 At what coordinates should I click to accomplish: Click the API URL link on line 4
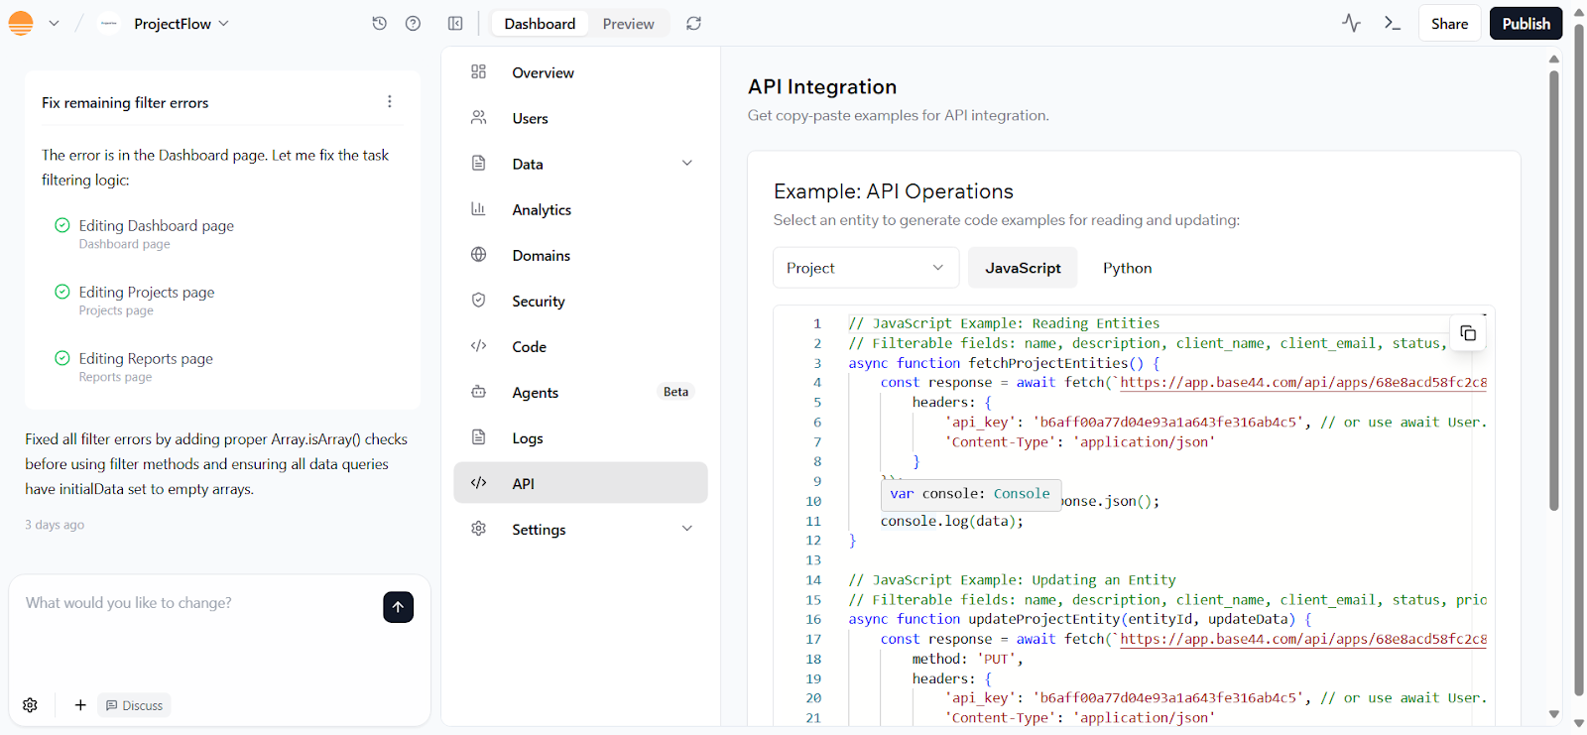(1303, 382)
